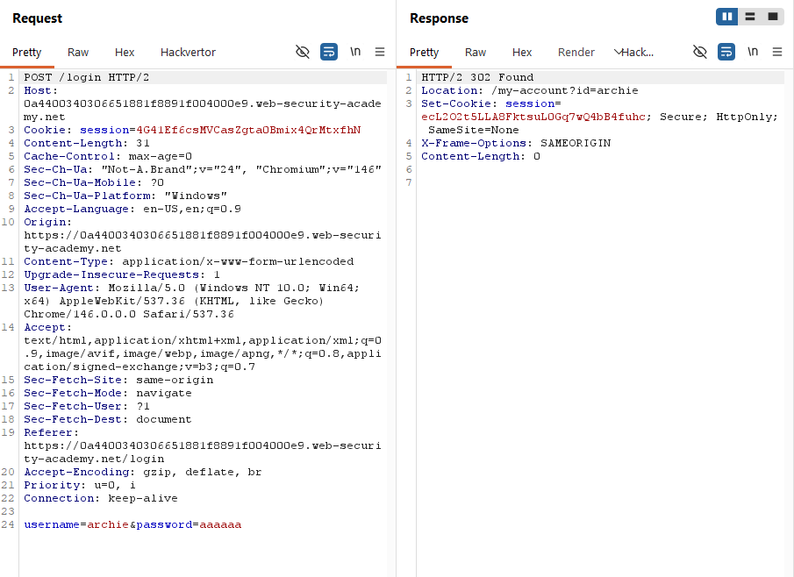Screen dimensions: 794x577
Task: Switch to Request Raw tab
Action: tap(78, 52)
